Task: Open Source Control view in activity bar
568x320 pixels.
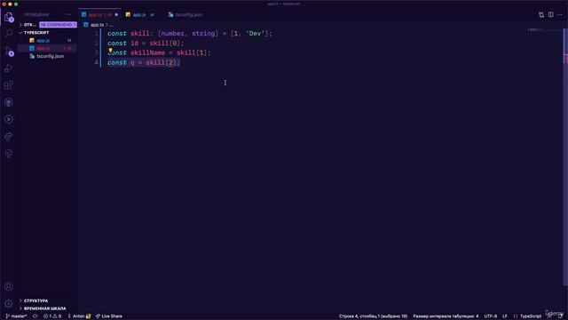Action: pos(9,51)
